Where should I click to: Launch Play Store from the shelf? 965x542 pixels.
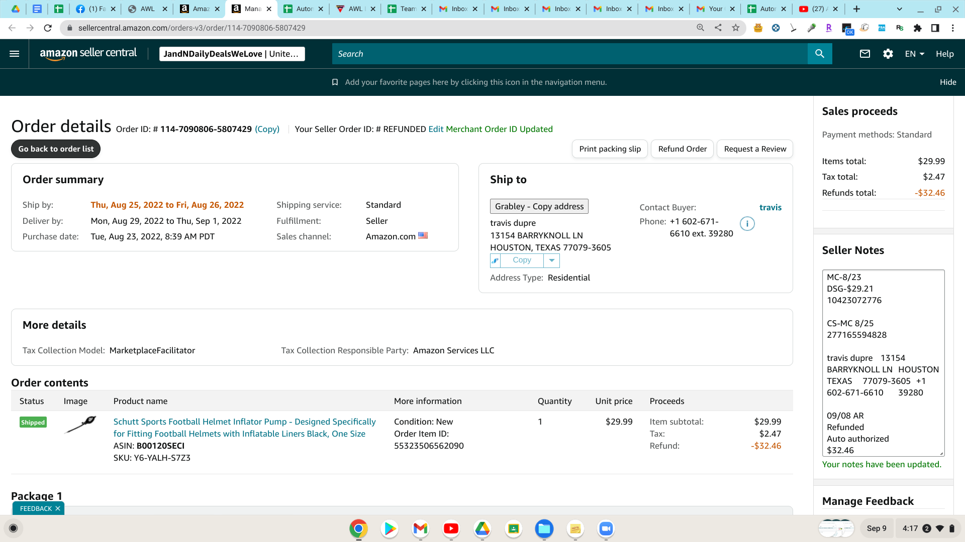[x=390, y=528]
